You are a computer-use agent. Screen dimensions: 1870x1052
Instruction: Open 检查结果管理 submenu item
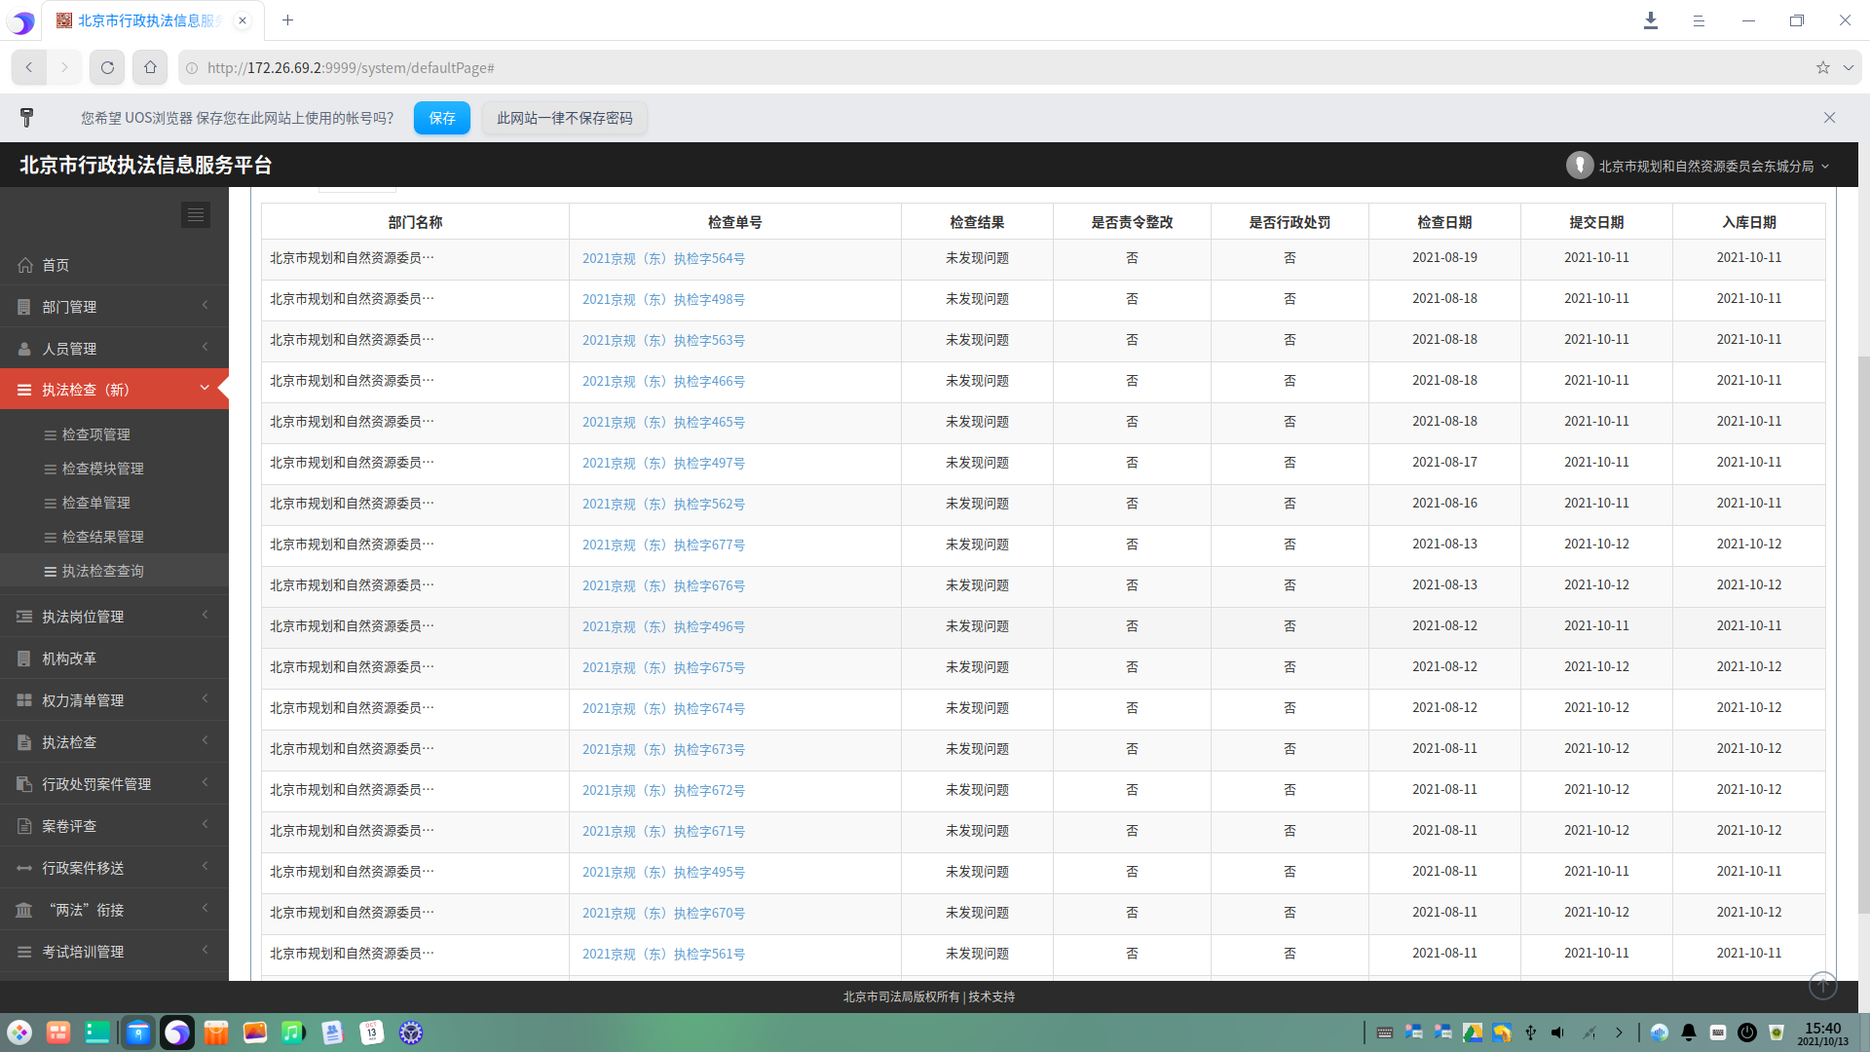(x=102, y=537)
